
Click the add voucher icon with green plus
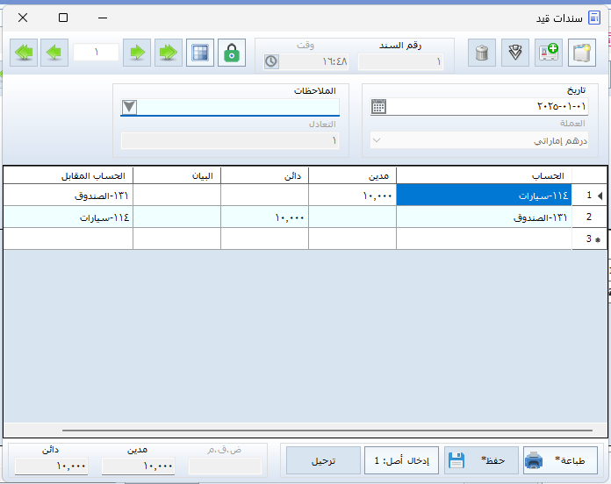click(x=550, y=53)
